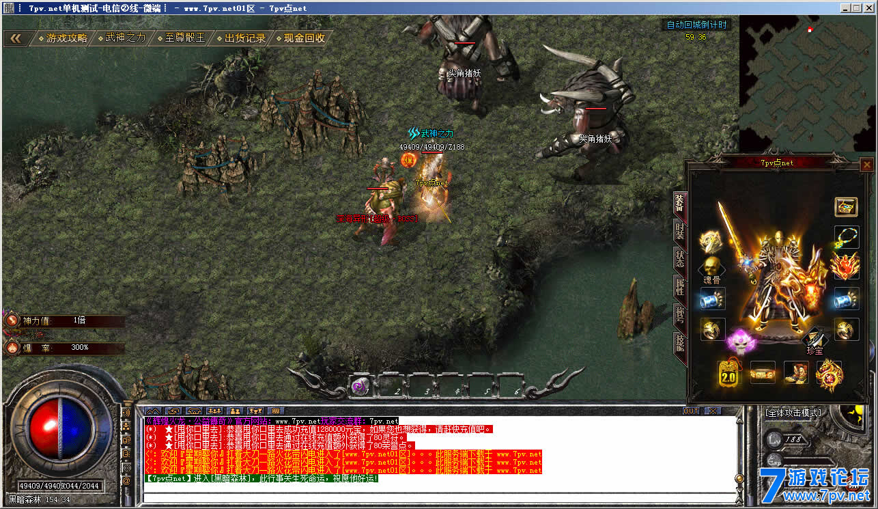Click the grid chat toolbar icon

[276, 411]
